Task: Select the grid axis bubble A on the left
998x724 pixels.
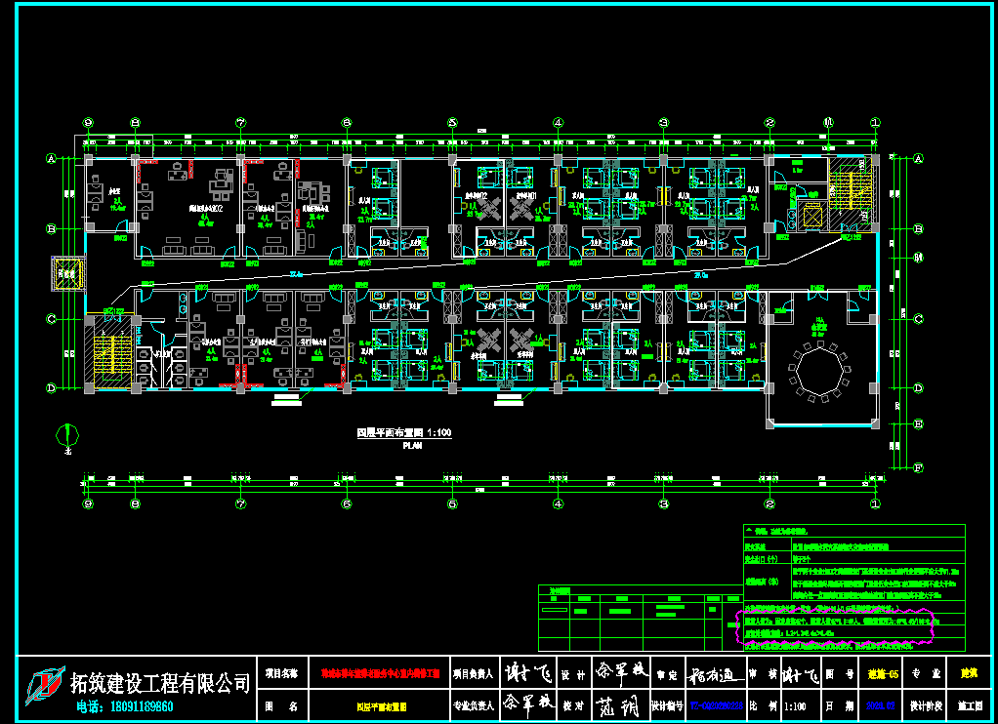Action: click(52, 158)
